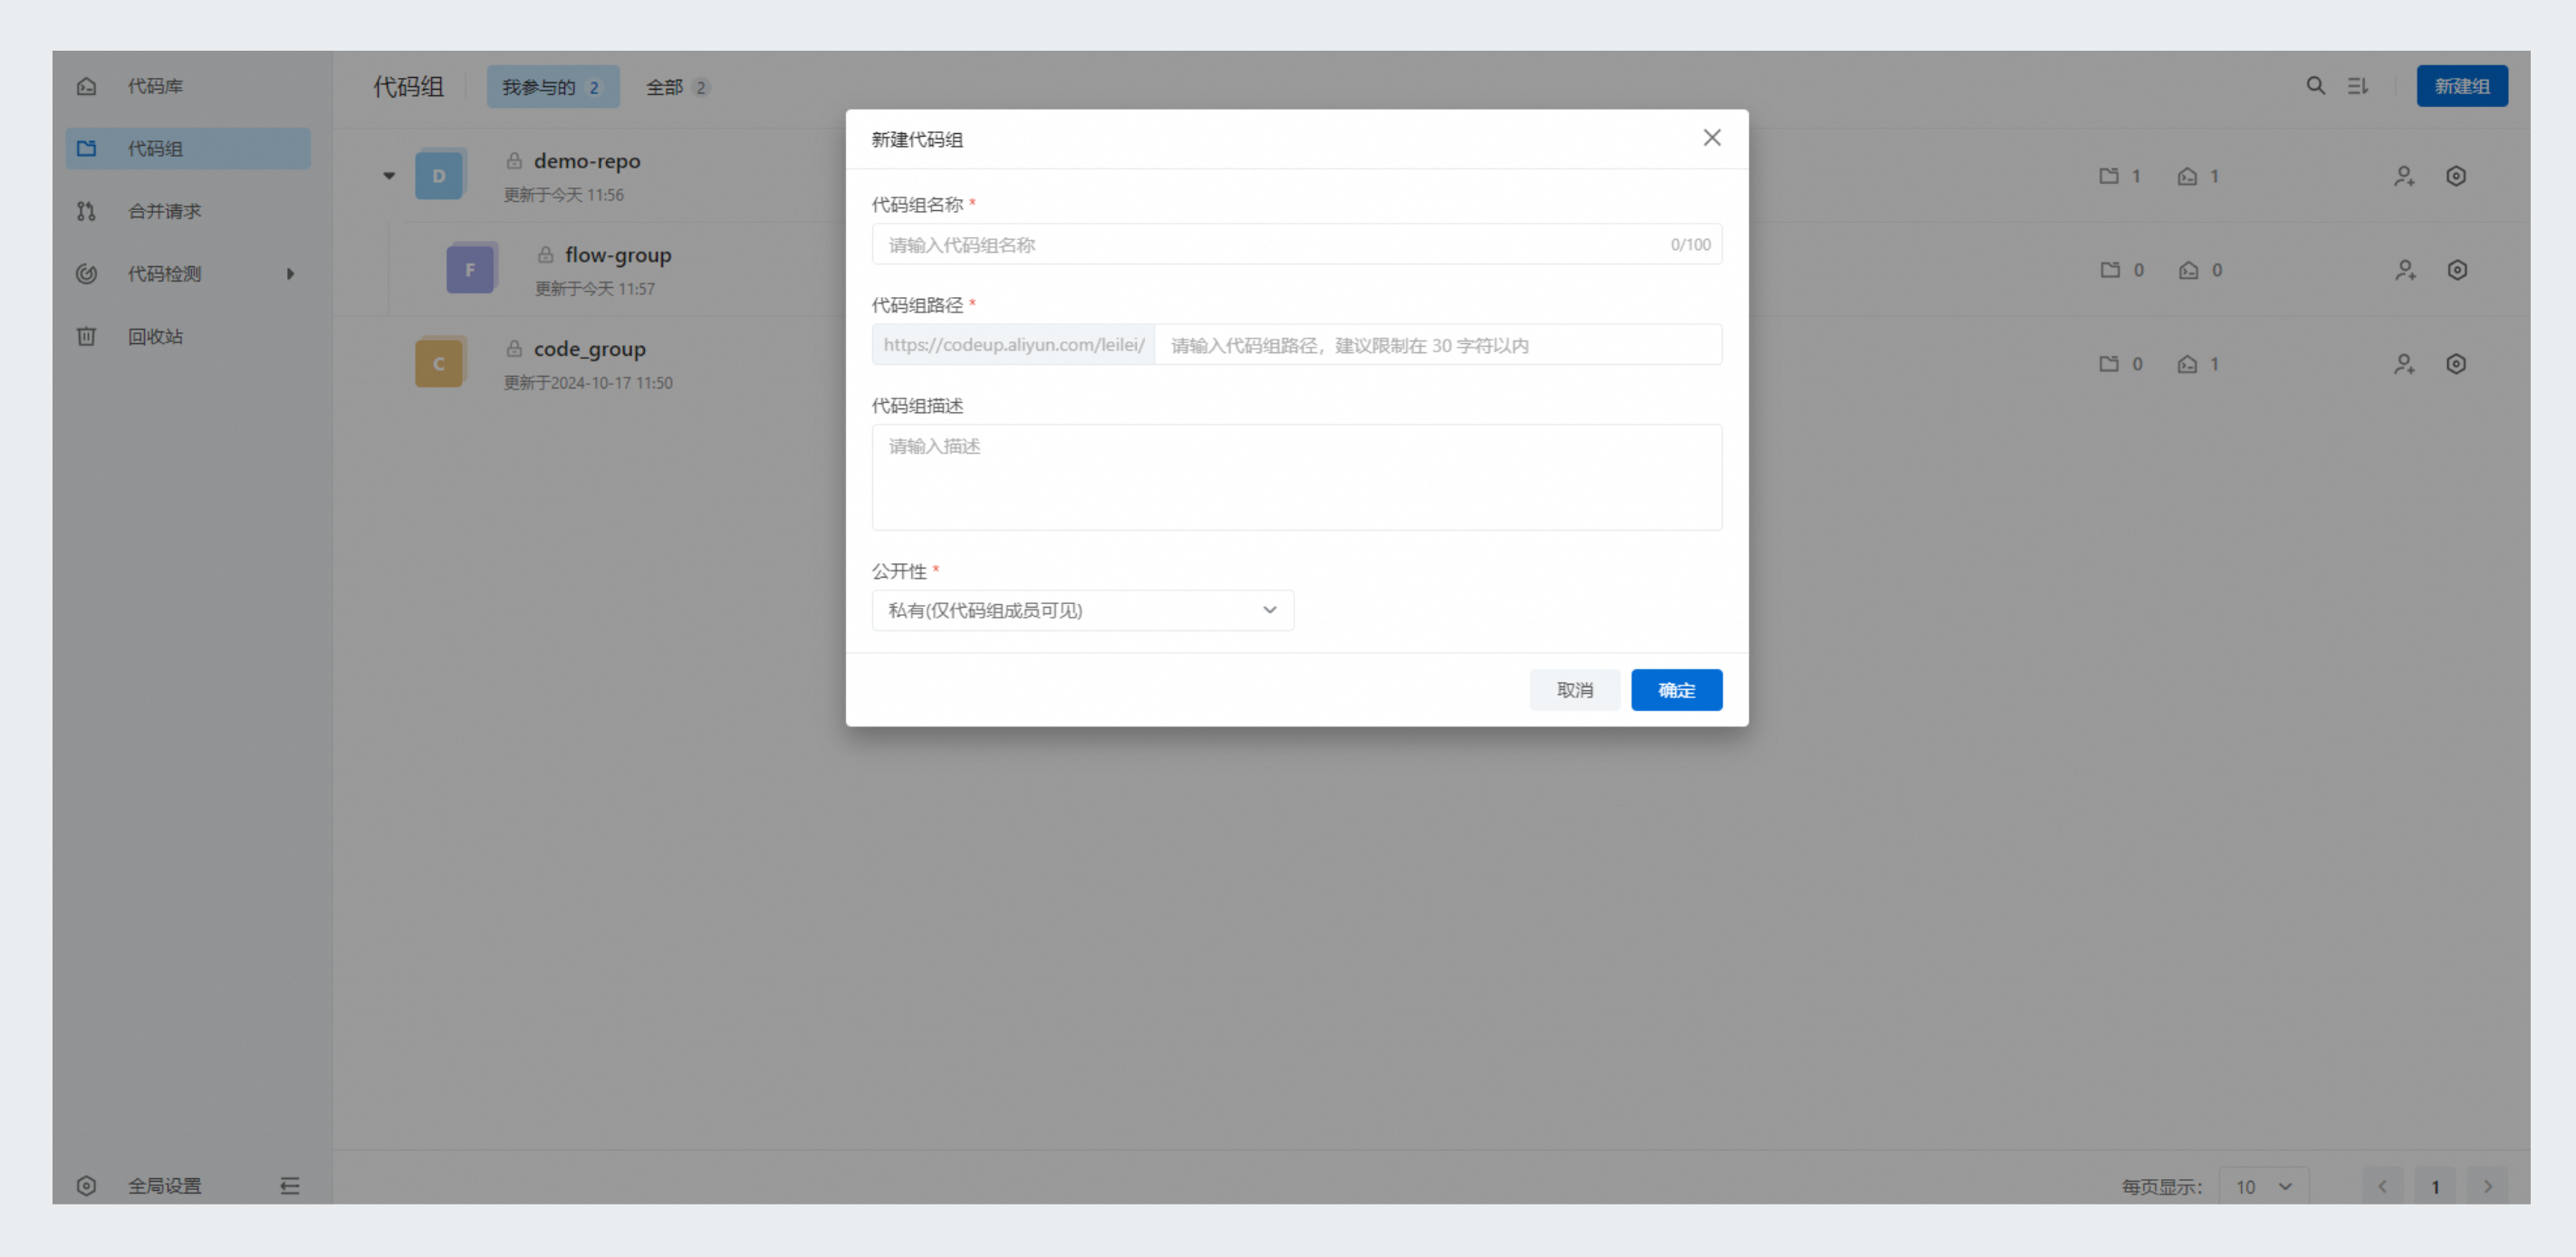Click demo-repo repository count icon
Viewport: 2576px width, 1257px height.
[x=2187, y=176]
